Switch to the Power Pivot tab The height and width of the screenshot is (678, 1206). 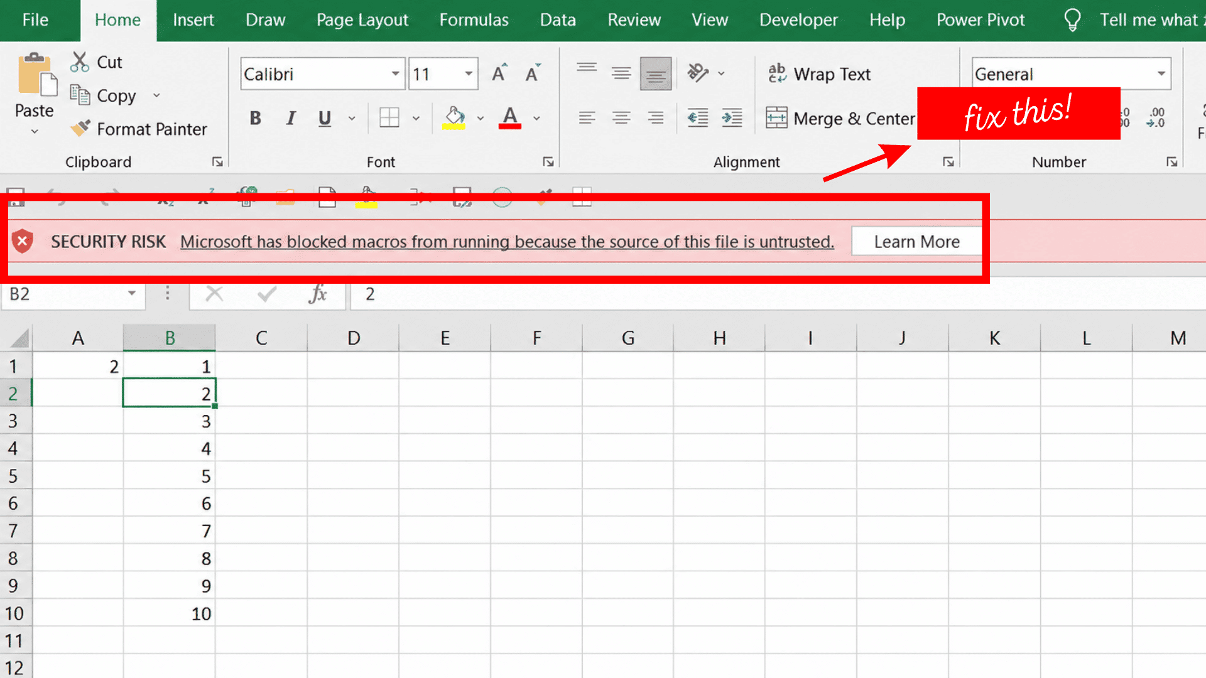981,20
